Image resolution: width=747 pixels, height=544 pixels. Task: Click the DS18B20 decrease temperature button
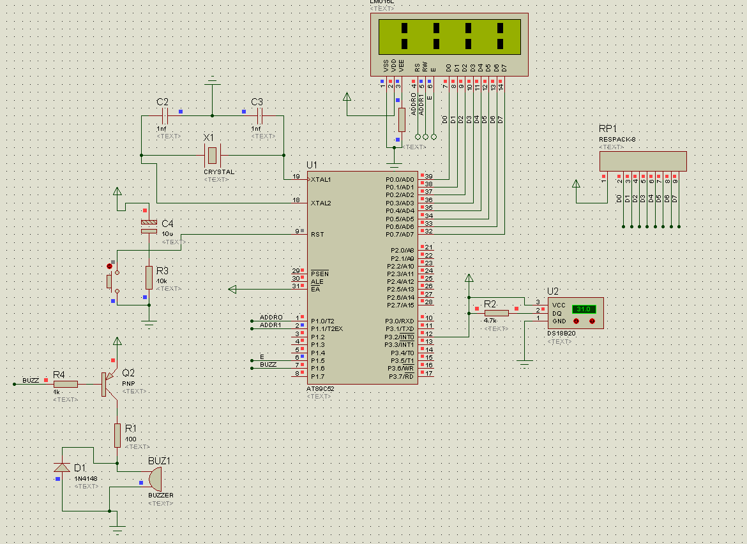pos(577,321)
